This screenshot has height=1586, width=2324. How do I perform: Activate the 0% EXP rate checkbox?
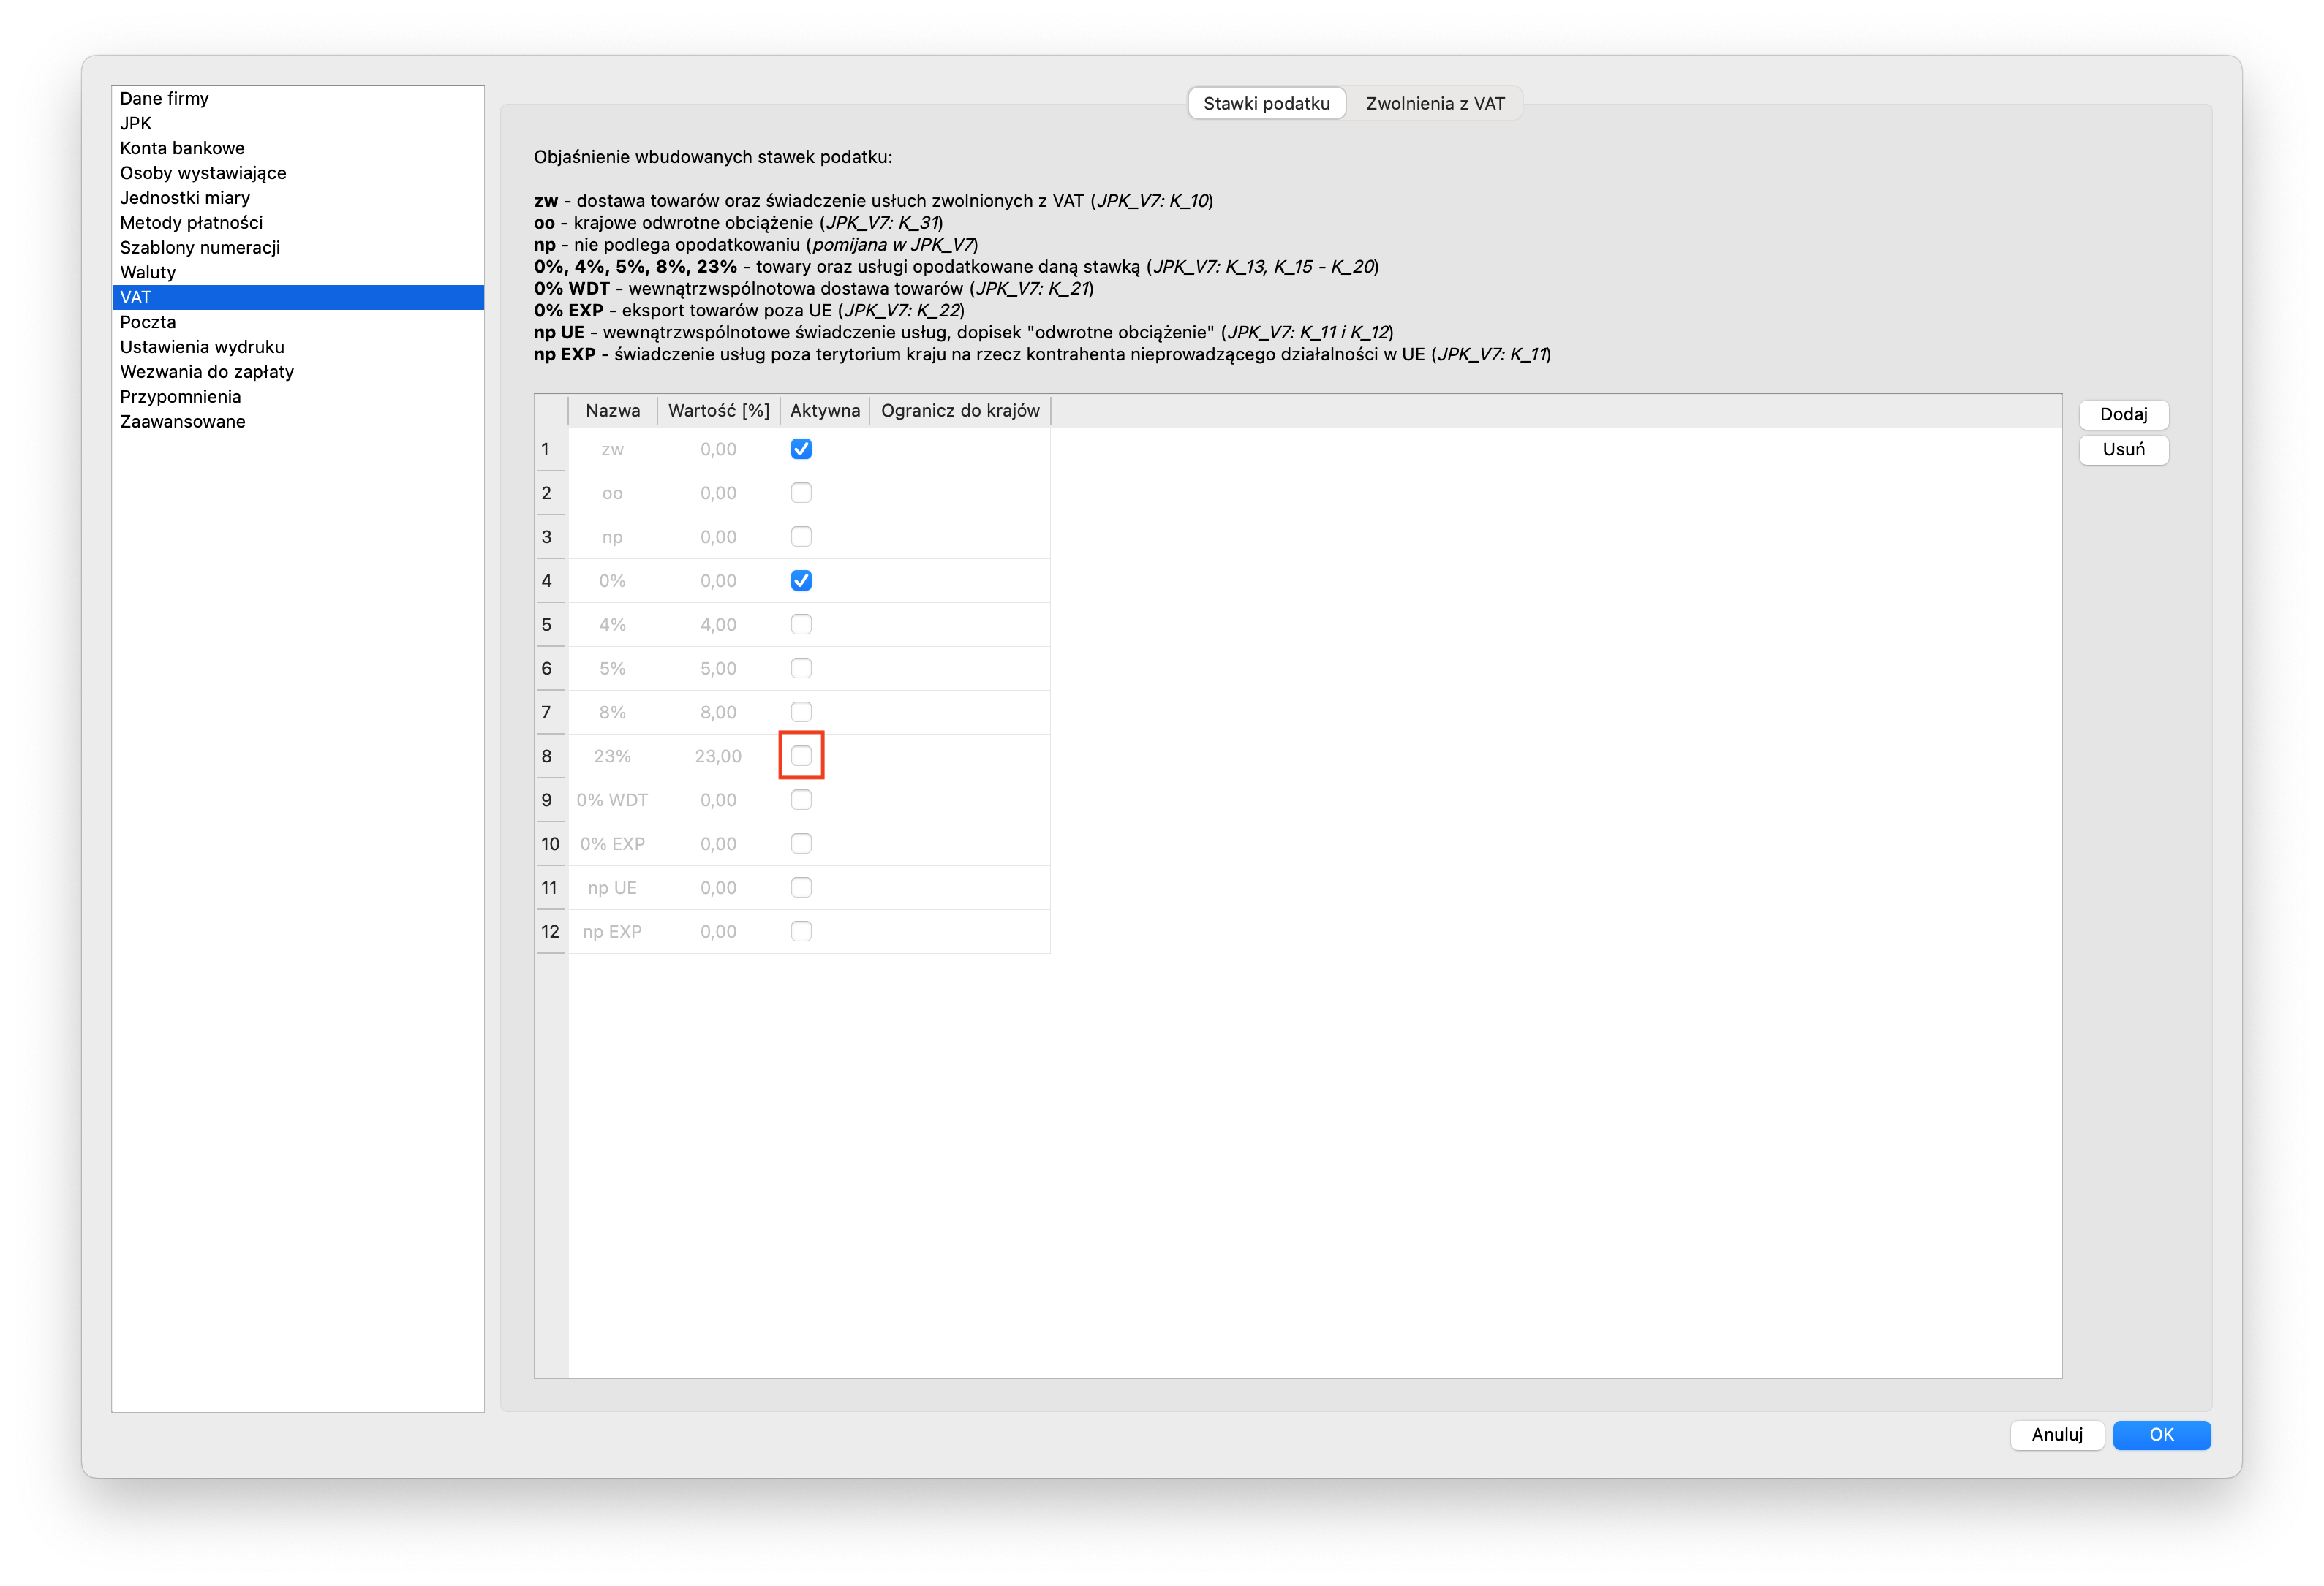pyautogui.click(x=801, y=844)
